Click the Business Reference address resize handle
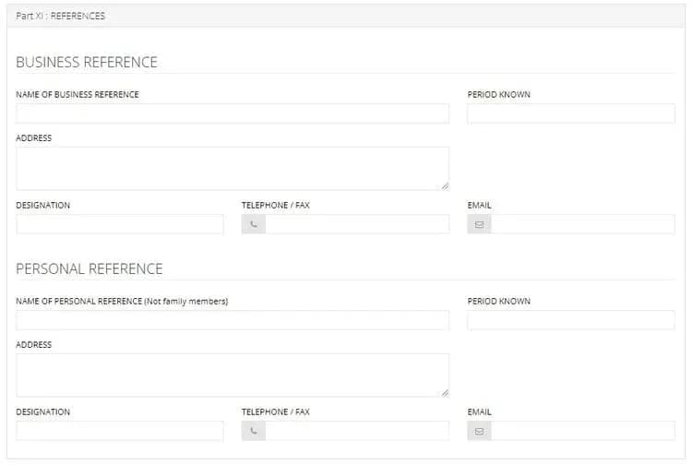This screenshot has height=465, width=693. [x=445, y=185]
